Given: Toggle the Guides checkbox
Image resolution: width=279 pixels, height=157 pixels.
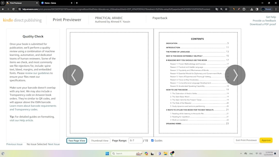Looking at the screenshot, I should pos(152,141).
